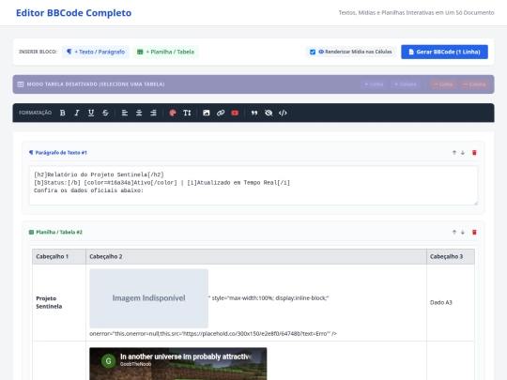
Task: Click the Editor BBCode Completo title
Action: click(x=74, y=13)
